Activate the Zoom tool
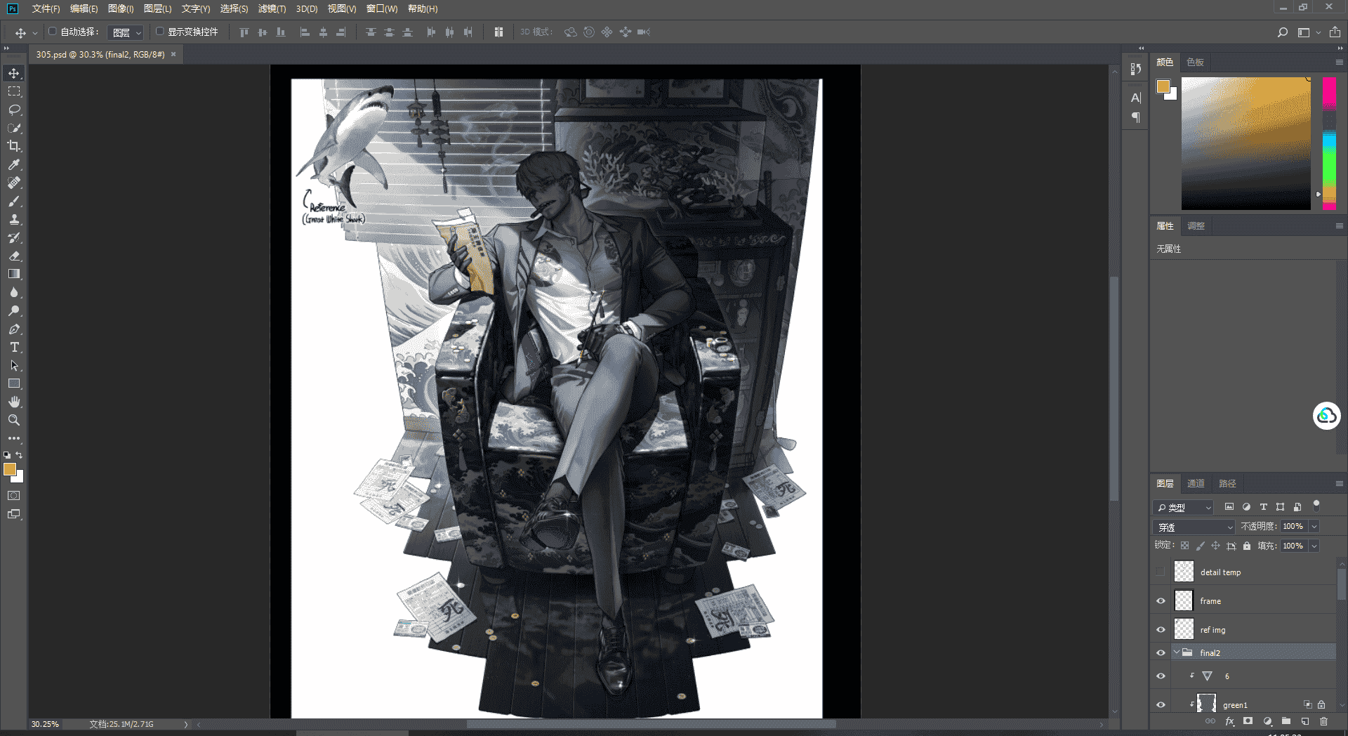 14,421
